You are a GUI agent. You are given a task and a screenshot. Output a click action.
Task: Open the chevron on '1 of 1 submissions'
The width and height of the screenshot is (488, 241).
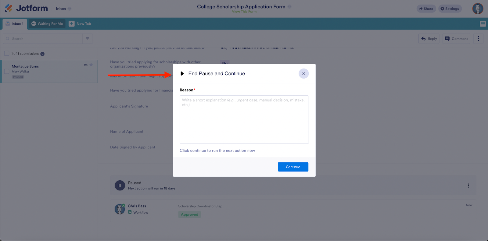click(42, 53)
